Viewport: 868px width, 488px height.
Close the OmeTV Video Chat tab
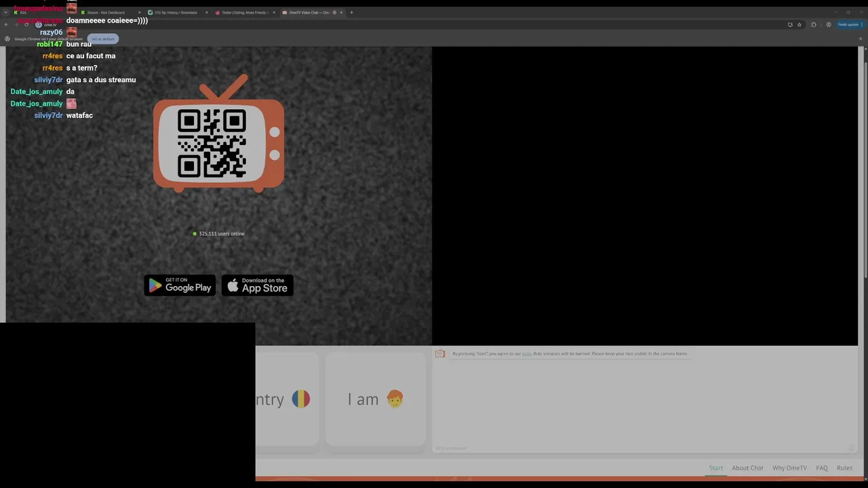(341, 12)
